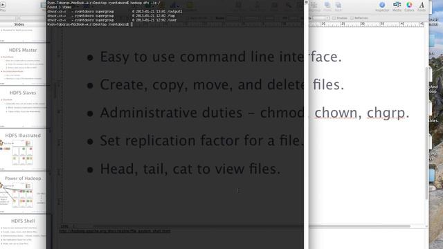Click 'Set replication factor for a file.' bullet
This screenshot has width=443, height=249.
[201, 140]
